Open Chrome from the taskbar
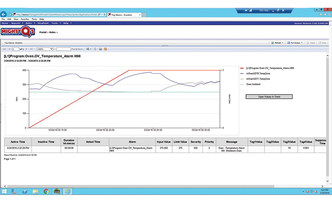The height and width of the screenshot is (203, 332). (46, 191)
